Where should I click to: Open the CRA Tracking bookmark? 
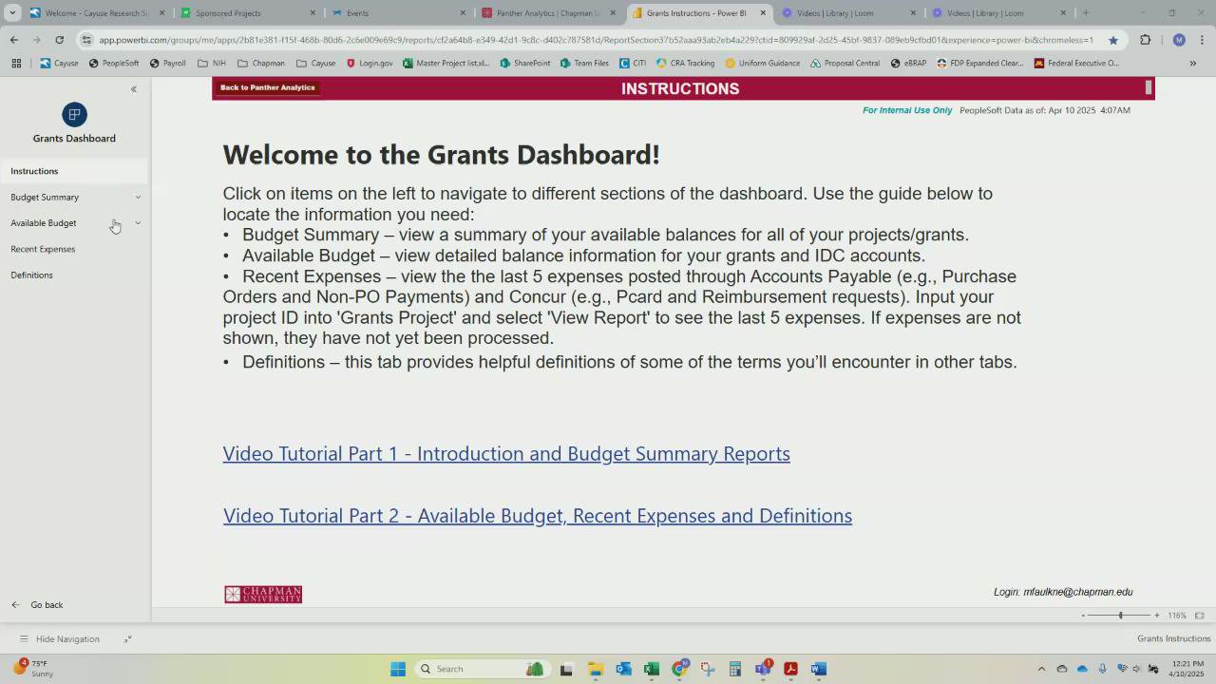tap(686, 64)
